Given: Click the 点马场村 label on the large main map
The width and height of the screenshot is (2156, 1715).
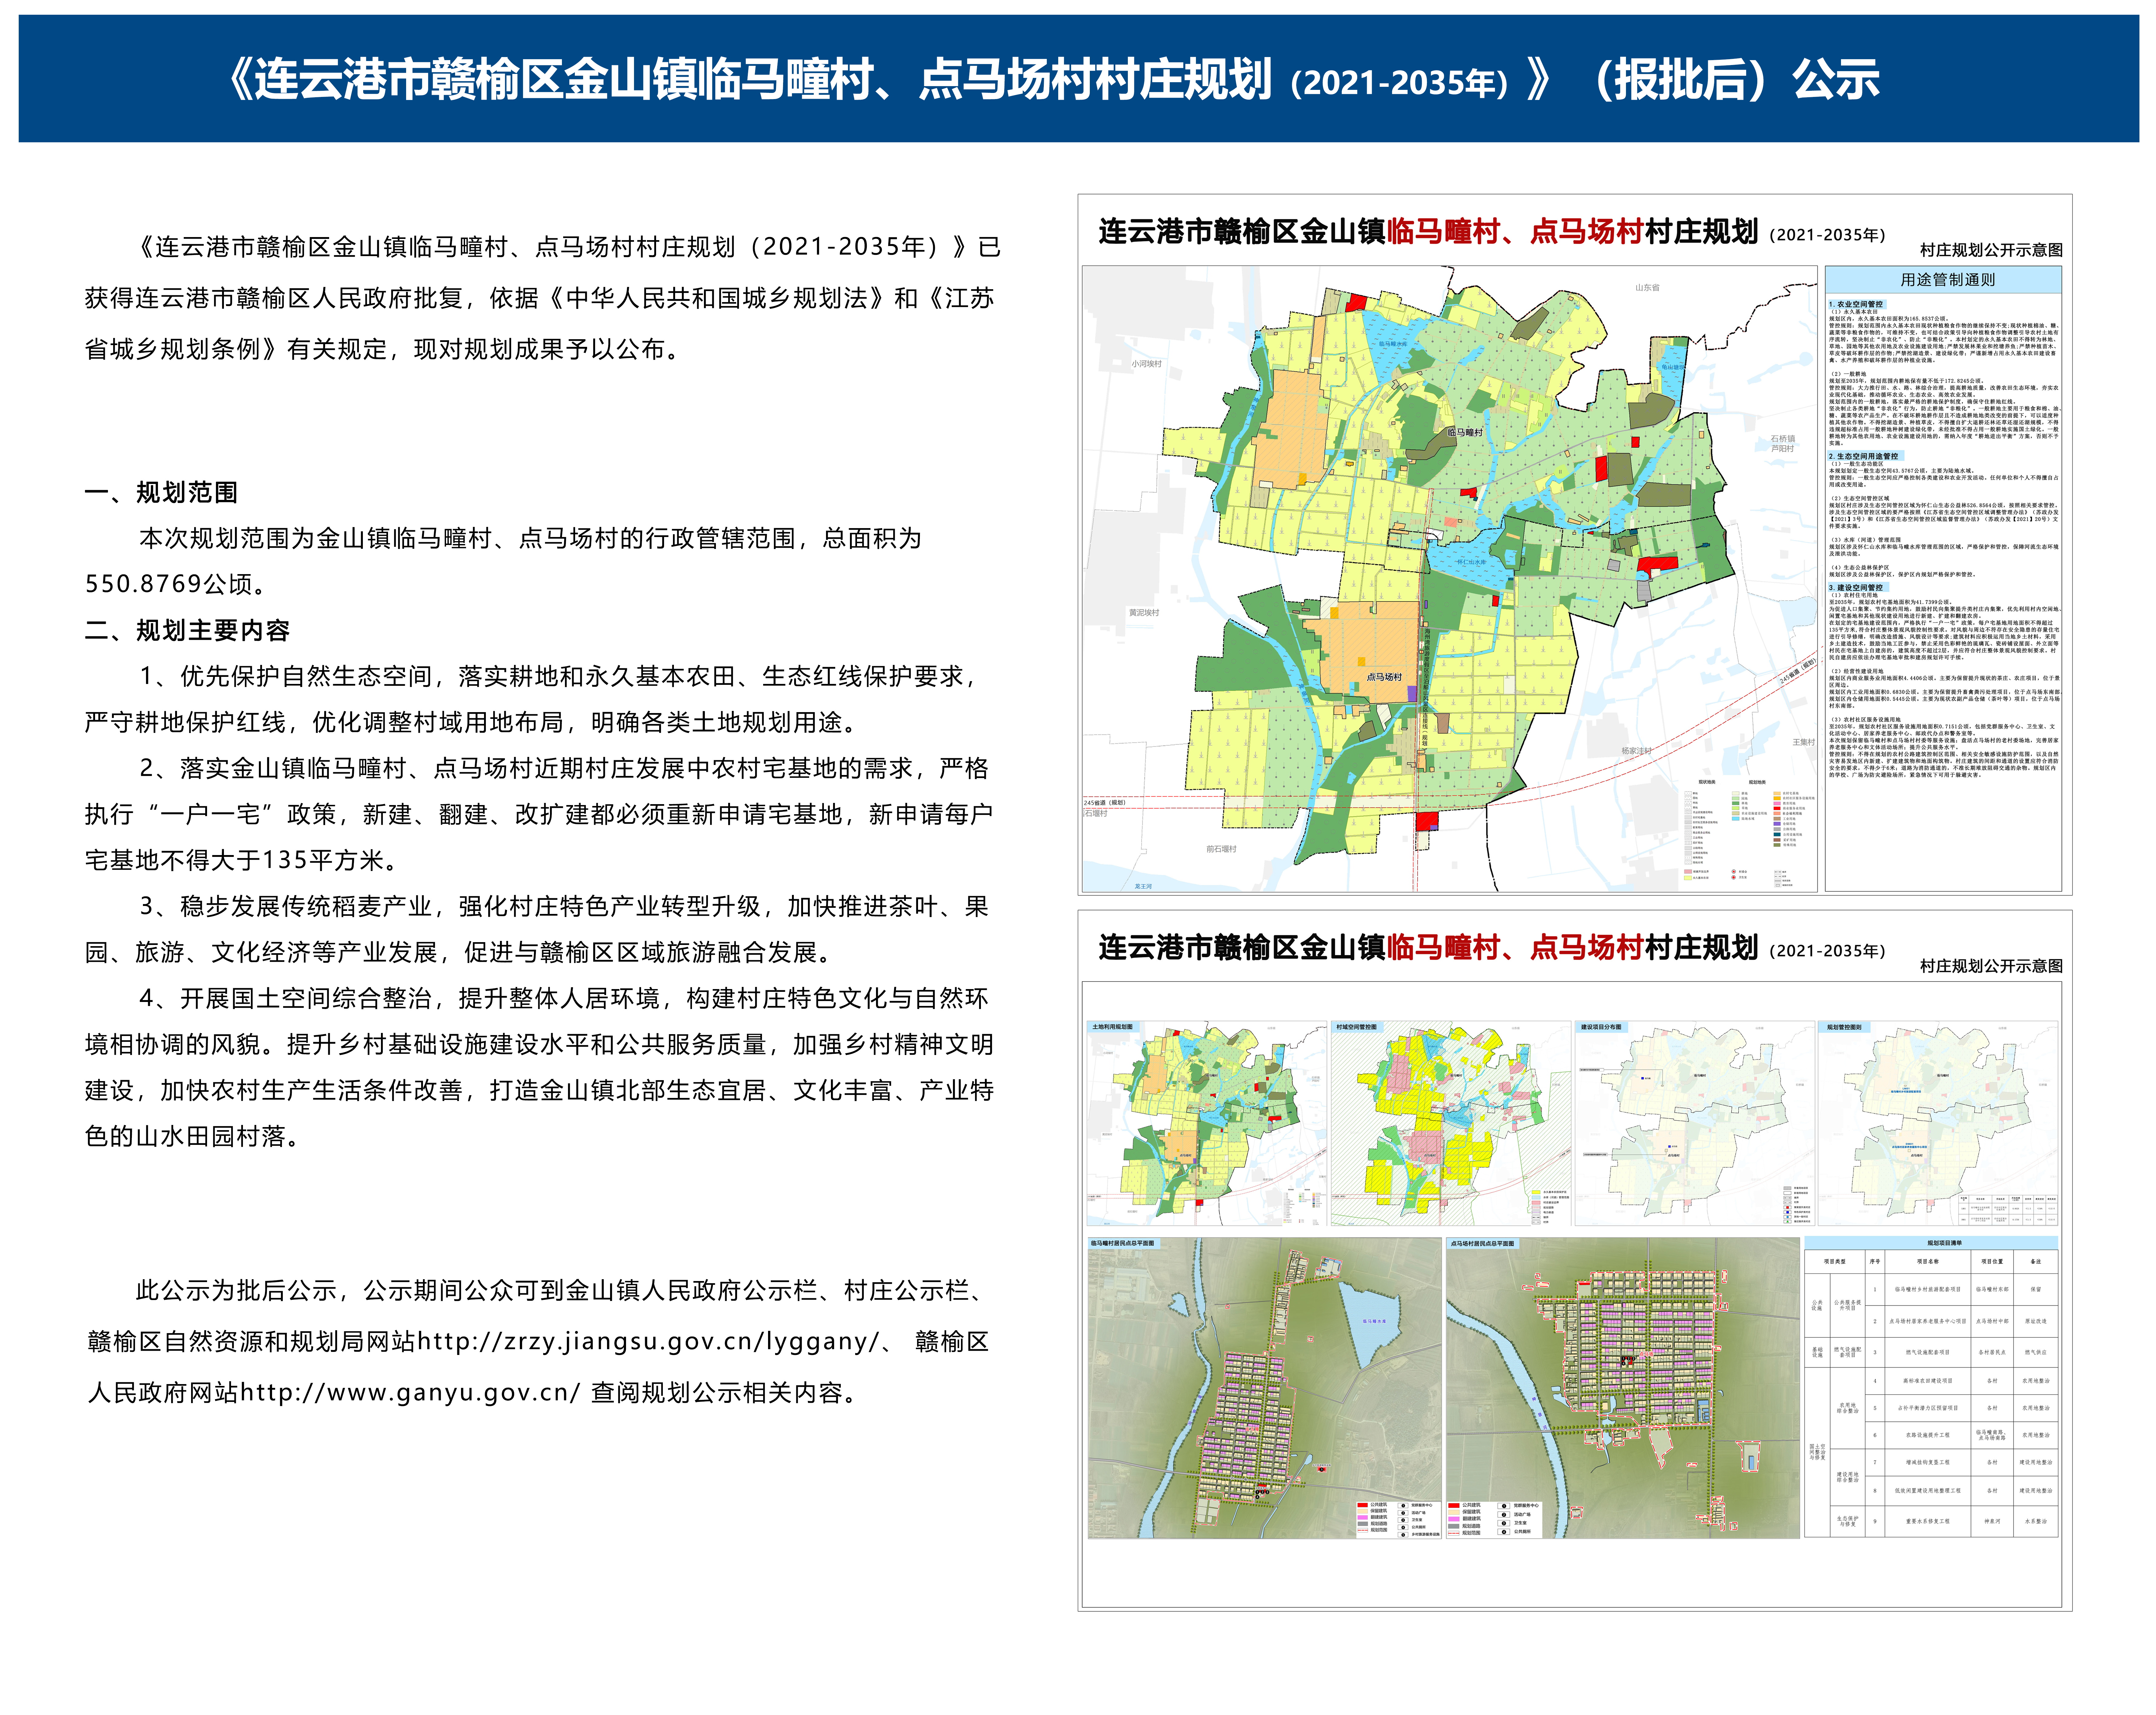Looking at the screenshot, I should [1384, 677].
